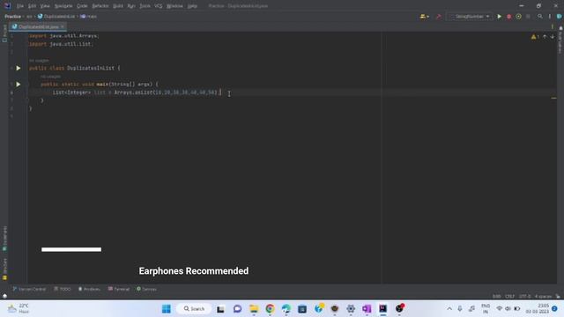Open File Explorer from the taskbar
The height and width of the screenshot is (317, 564).
pos(254,309)
